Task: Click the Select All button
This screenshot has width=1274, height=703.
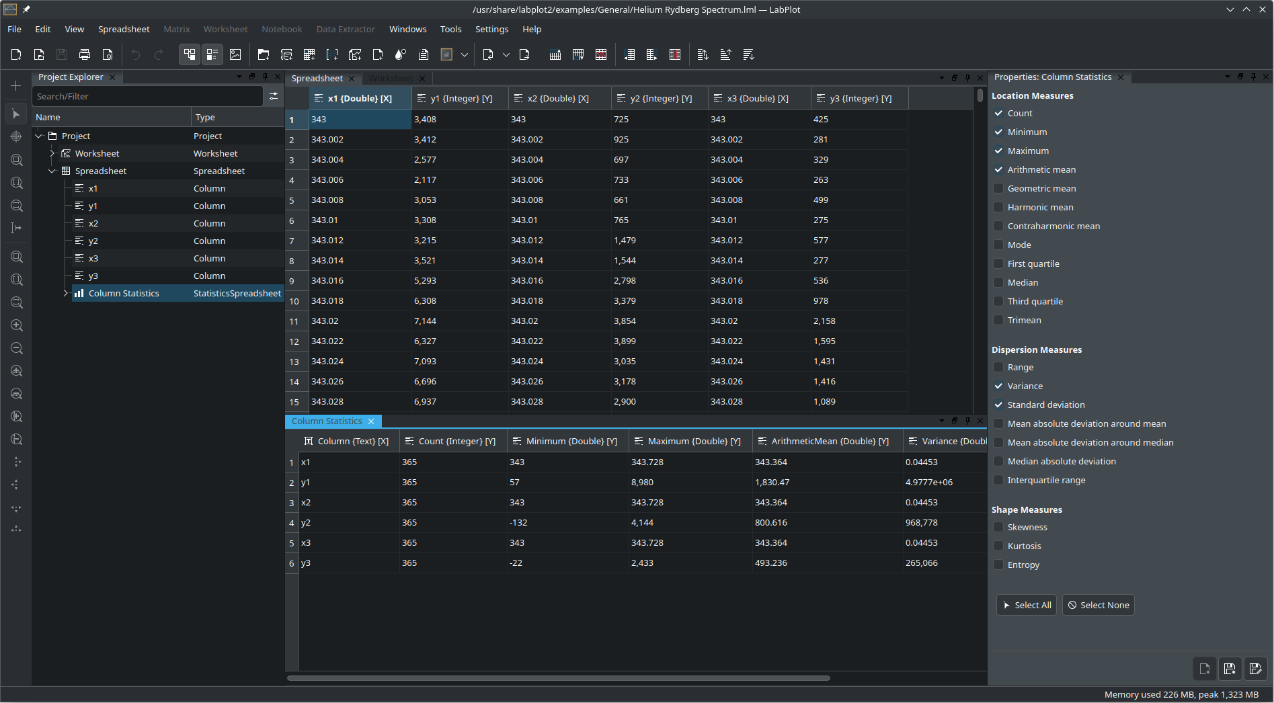Action: point(1027,605)
